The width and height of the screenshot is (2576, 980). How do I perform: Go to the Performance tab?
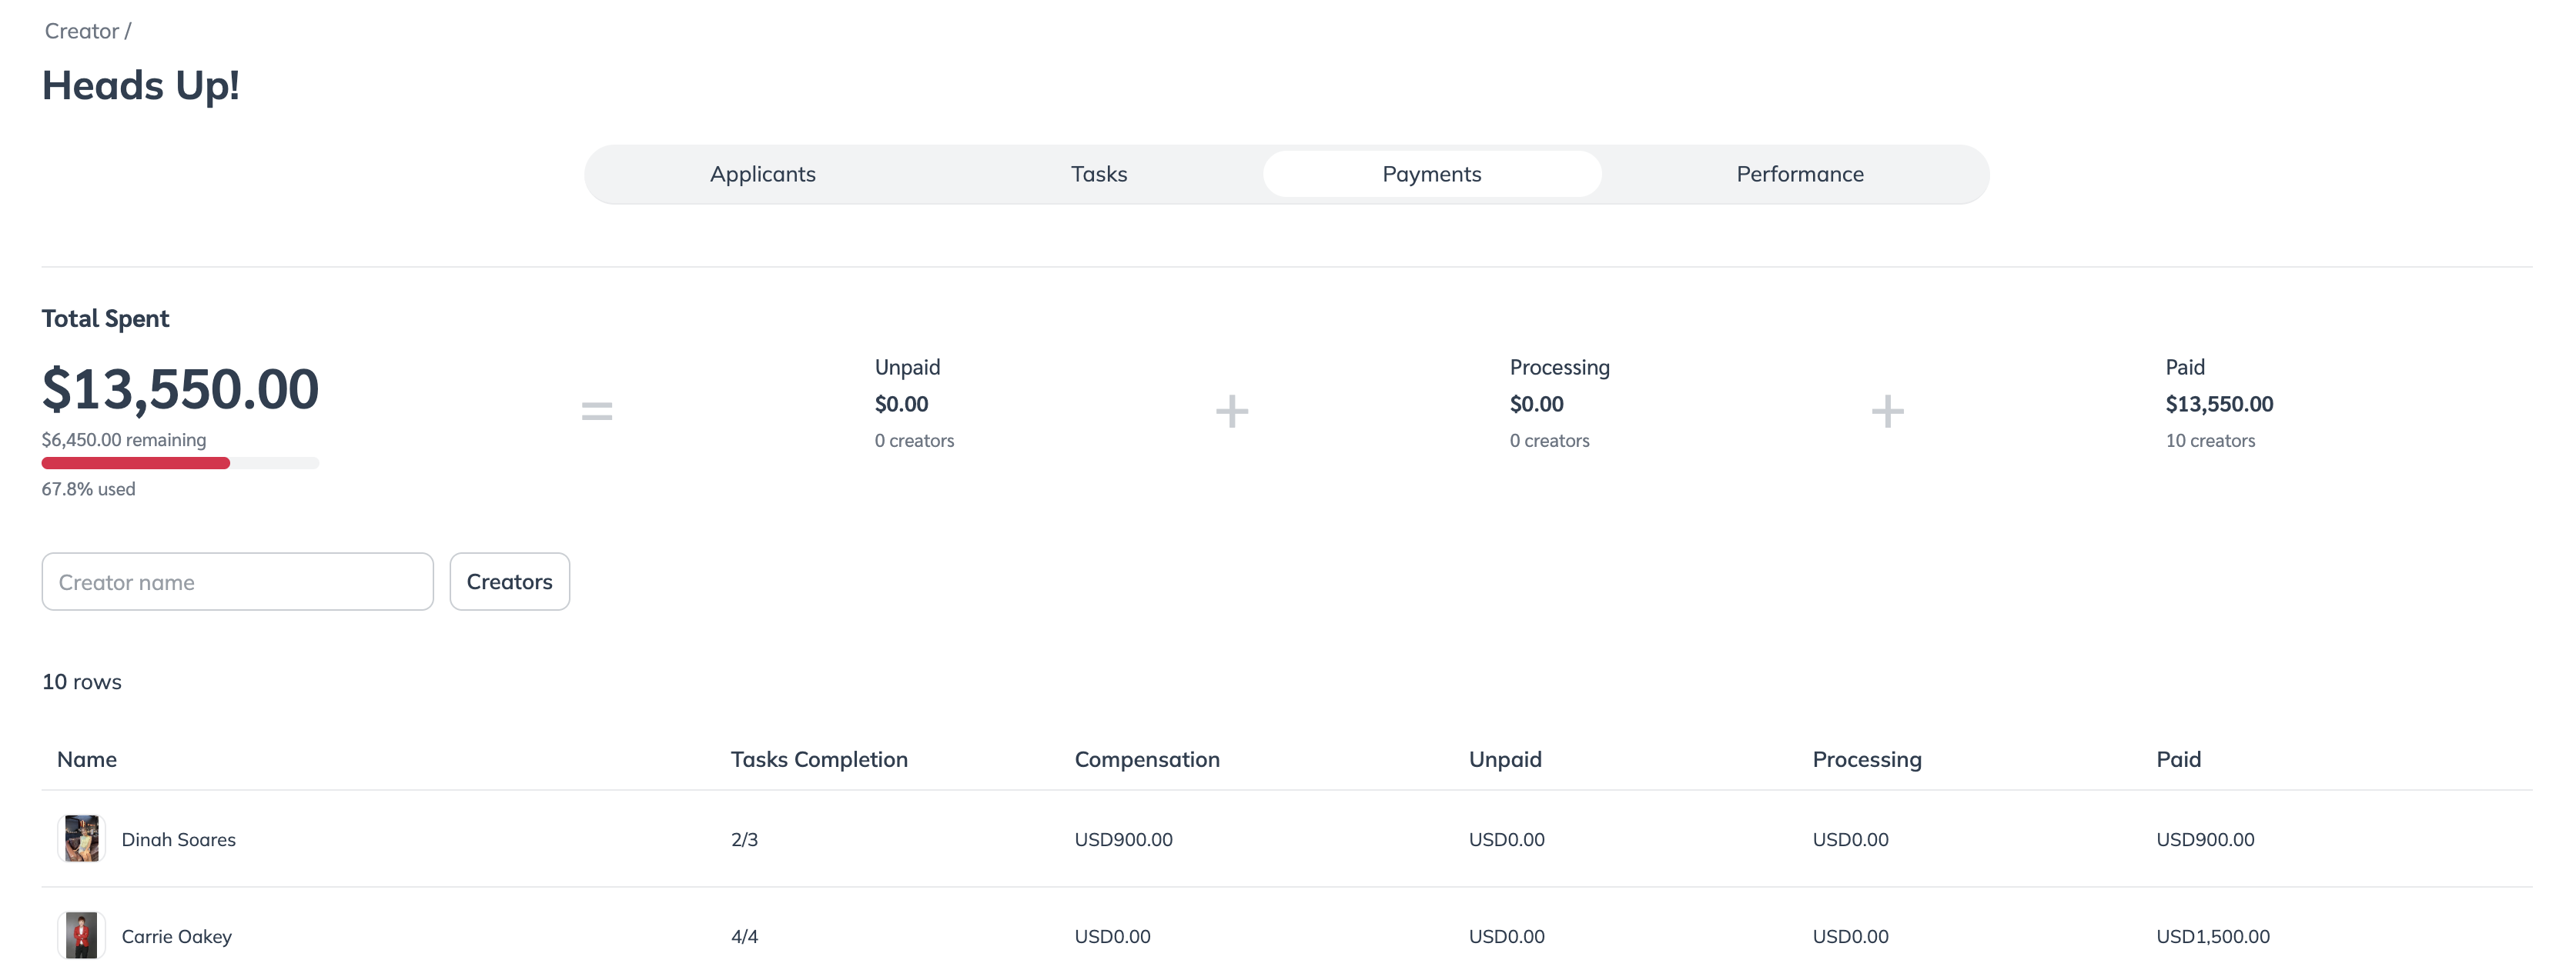click(x=1799, y=174)
